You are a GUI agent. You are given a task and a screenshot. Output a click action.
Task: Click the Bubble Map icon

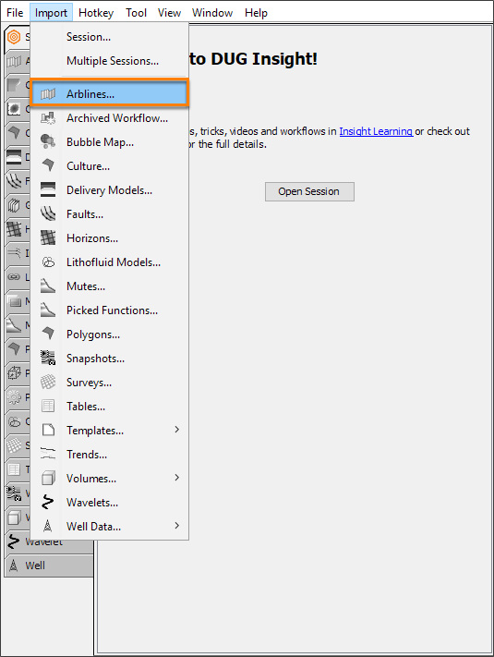click(48, 142)
